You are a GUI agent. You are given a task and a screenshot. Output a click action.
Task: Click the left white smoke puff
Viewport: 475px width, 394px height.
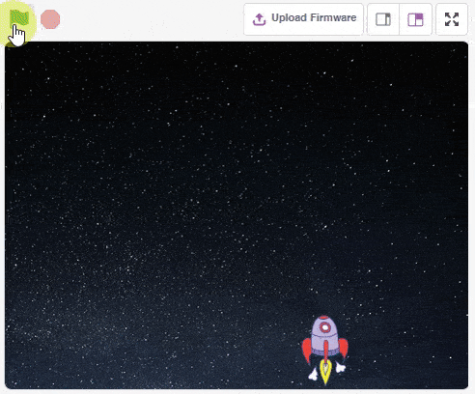[x=313, y=375]
